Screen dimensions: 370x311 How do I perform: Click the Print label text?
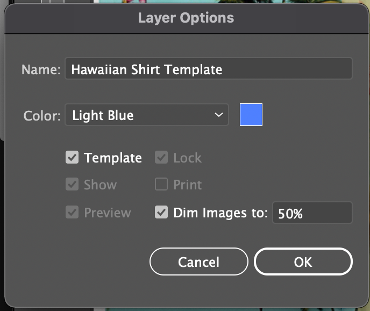click(187, 185)
